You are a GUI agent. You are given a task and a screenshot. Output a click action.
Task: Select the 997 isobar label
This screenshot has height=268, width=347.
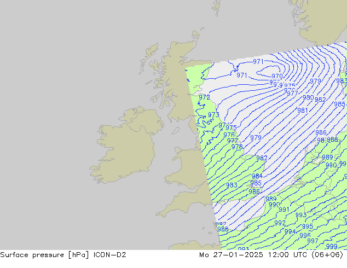pyautogui.click(x=313, y=241)
